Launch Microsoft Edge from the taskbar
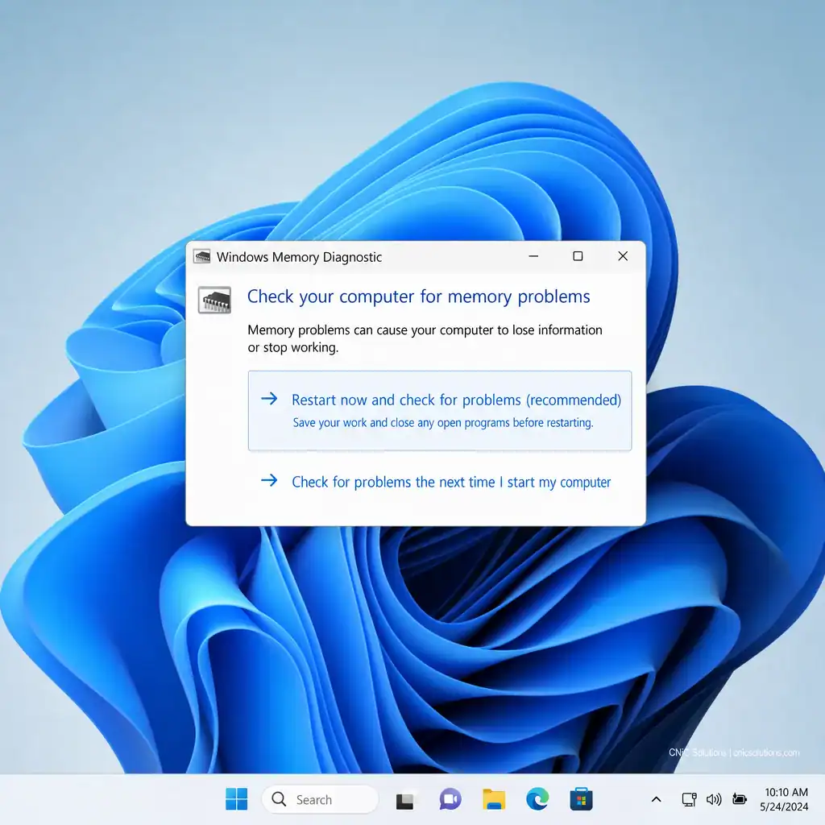The height and width of the screenshot is (825, 825). 537,799
